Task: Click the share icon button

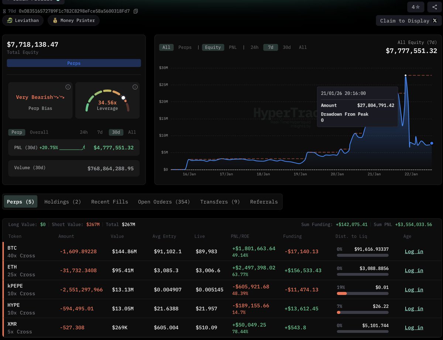Action: click(x=433, y=7)
